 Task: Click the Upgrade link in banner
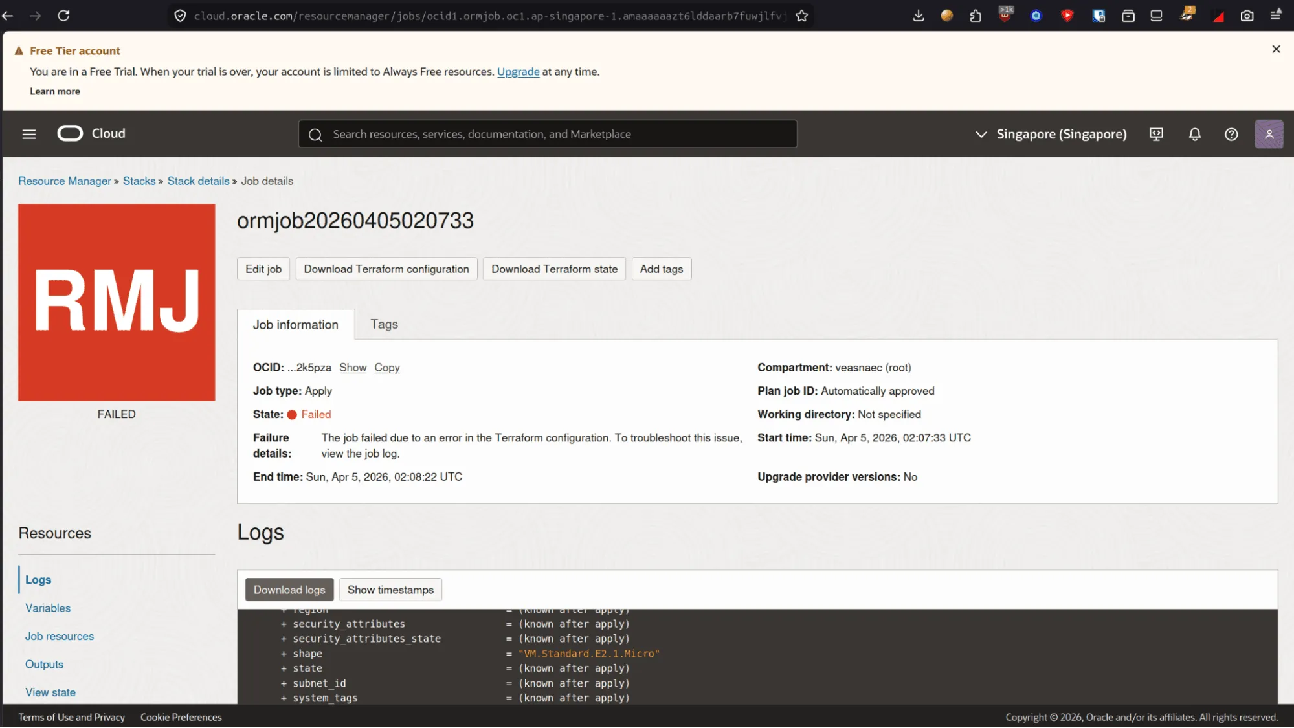[518, 72]
